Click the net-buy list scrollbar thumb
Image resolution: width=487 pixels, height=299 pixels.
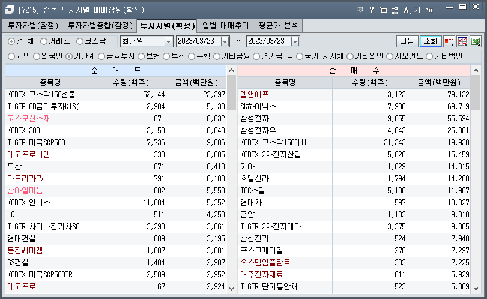(476, 93)
